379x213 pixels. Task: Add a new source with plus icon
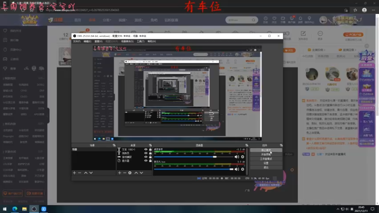[119, 173]
